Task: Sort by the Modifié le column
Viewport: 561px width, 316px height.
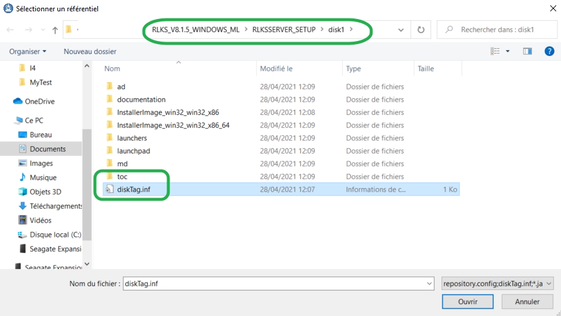Action: point(276,68)
